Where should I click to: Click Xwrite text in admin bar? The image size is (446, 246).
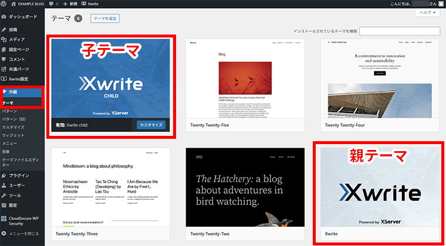point(93,4)
